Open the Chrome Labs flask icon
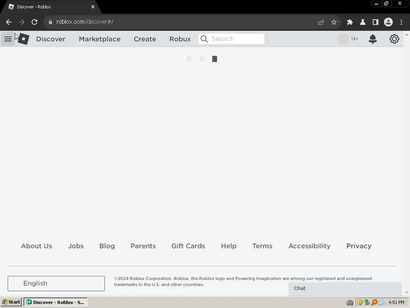This screenshot has width=410, height=308. pyautogui.click(x=363, y=22)
